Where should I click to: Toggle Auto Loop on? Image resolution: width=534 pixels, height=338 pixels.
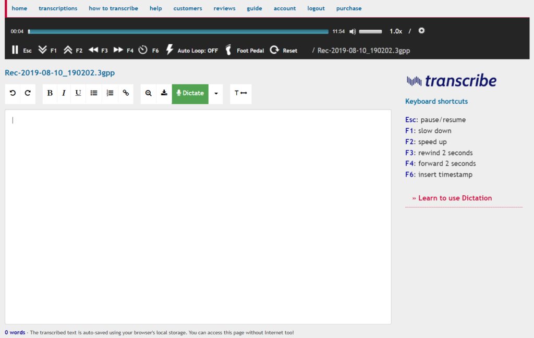192,51
